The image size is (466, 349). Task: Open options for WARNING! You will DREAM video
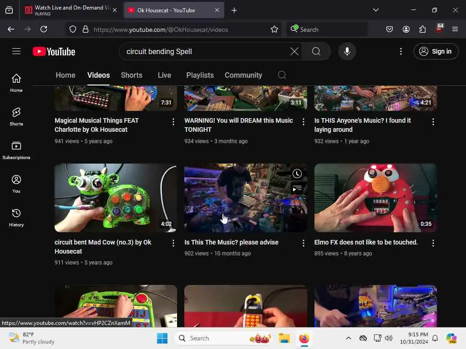tap(303, 122)
